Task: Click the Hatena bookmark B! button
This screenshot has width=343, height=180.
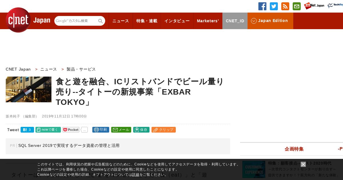Action: (27, 130)
